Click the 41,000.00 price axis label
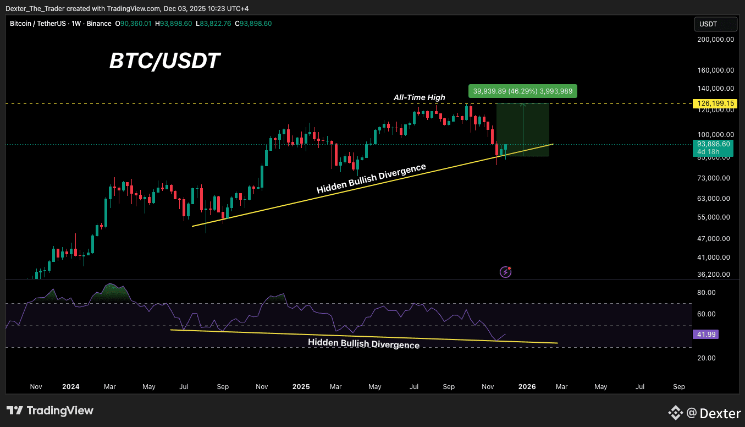Screen dimensions: 745x427 (713, 258)
